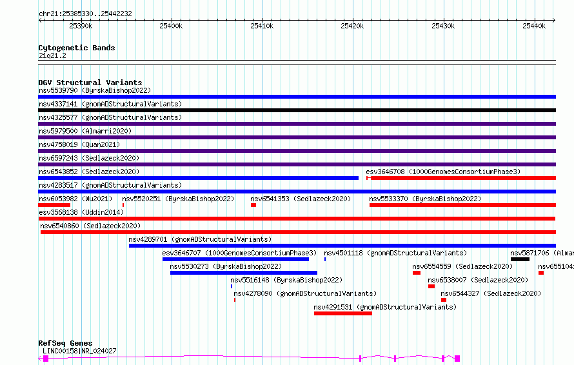The height and width of the screenshot is (365, 574).
Task: Click the red bar of nsv4291531
Action: tap(343, 313)
